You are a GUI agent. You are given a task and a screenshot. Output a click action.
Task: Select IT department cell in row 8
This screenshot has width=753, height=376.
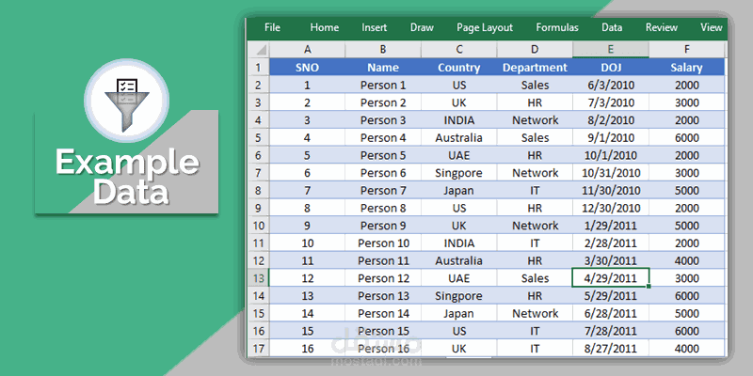point(535,191)
